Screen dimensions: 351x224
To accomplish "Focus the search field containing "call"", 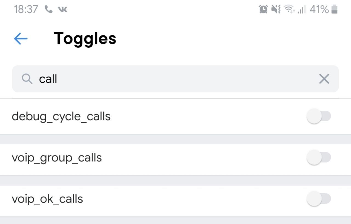I will 175,79.
